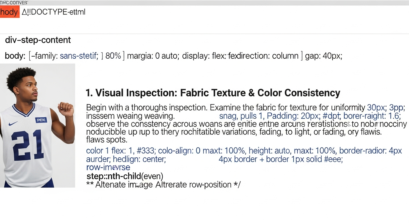Screen dimensions: 409x223
Task: Click the DOCTYPE text beside the tag
Action: [53, 12]
